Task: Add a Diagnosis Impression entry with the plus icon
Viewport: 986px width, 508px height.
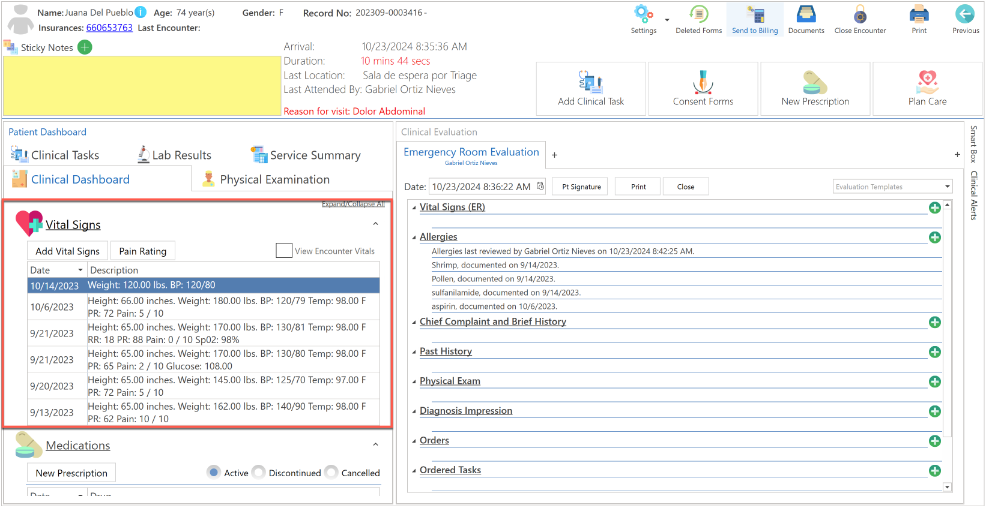Action: pyautogui.click(x=935, y=411)
